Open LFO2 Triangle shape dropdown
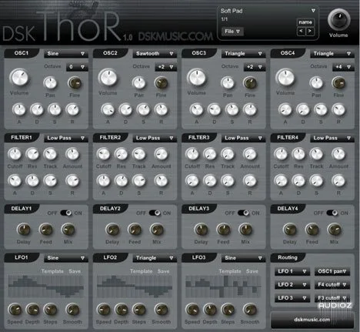 tap(155, 258)
